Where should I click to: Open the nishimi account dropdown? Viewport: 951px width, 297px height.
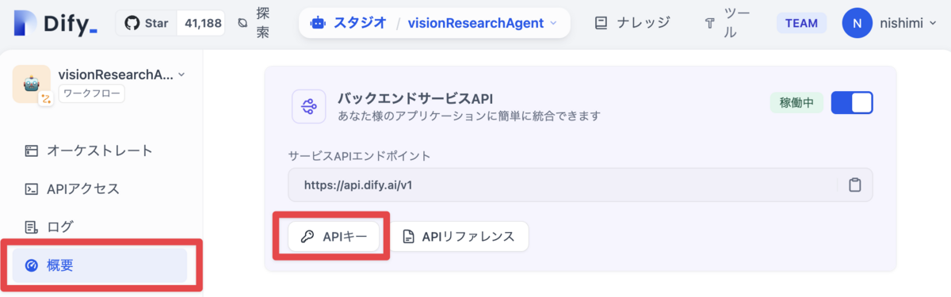click(908, 23)
